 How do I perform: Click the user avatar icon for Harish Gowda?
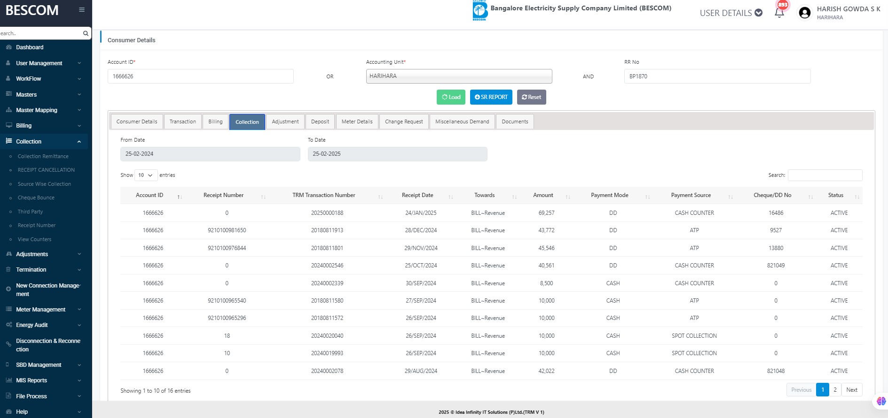(804, 13)
